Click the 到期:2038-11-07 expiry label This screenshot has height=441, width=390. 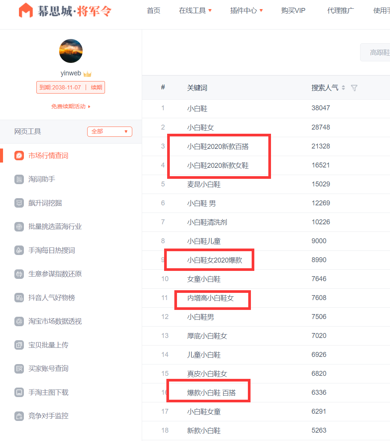coord(60,88)
